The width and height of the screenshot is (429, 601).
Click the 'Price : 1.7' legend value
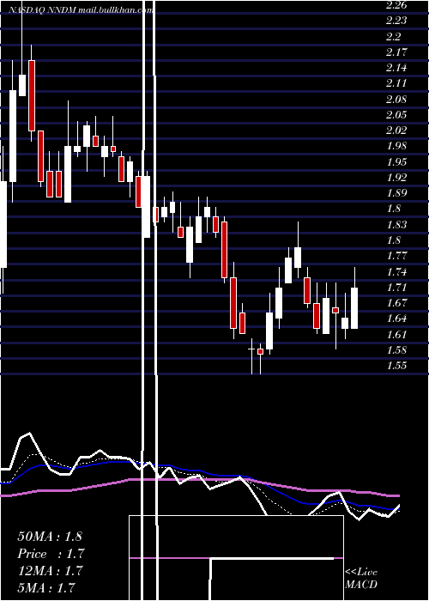coord(51,554)
